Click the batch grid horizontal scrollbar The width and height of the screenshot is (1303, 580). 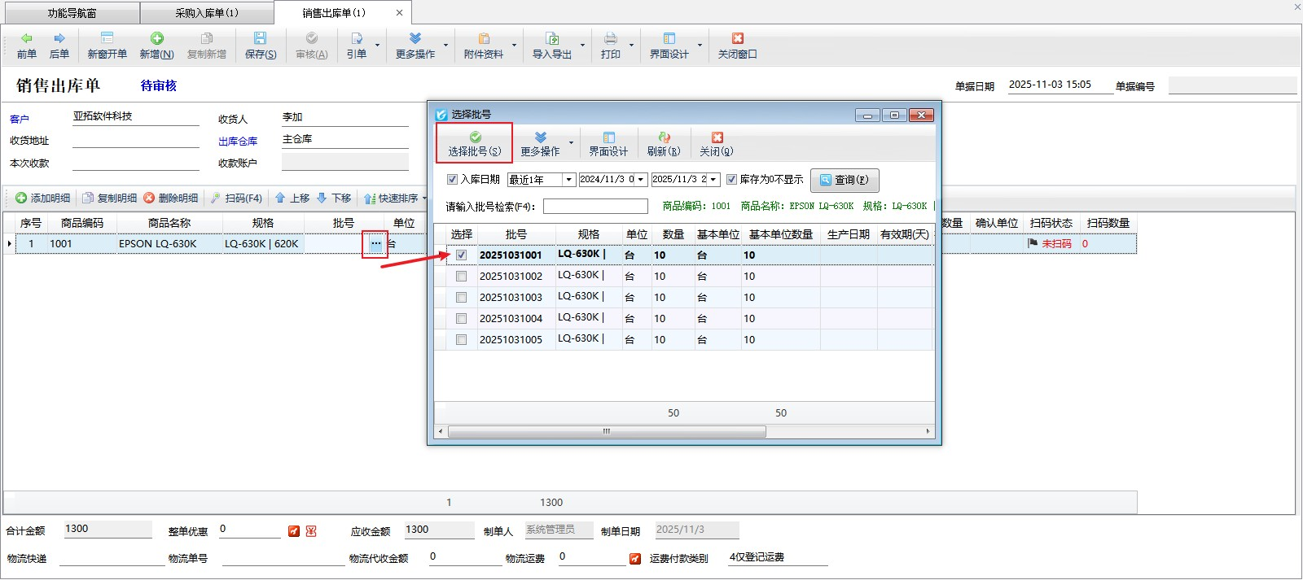(607, 432)
